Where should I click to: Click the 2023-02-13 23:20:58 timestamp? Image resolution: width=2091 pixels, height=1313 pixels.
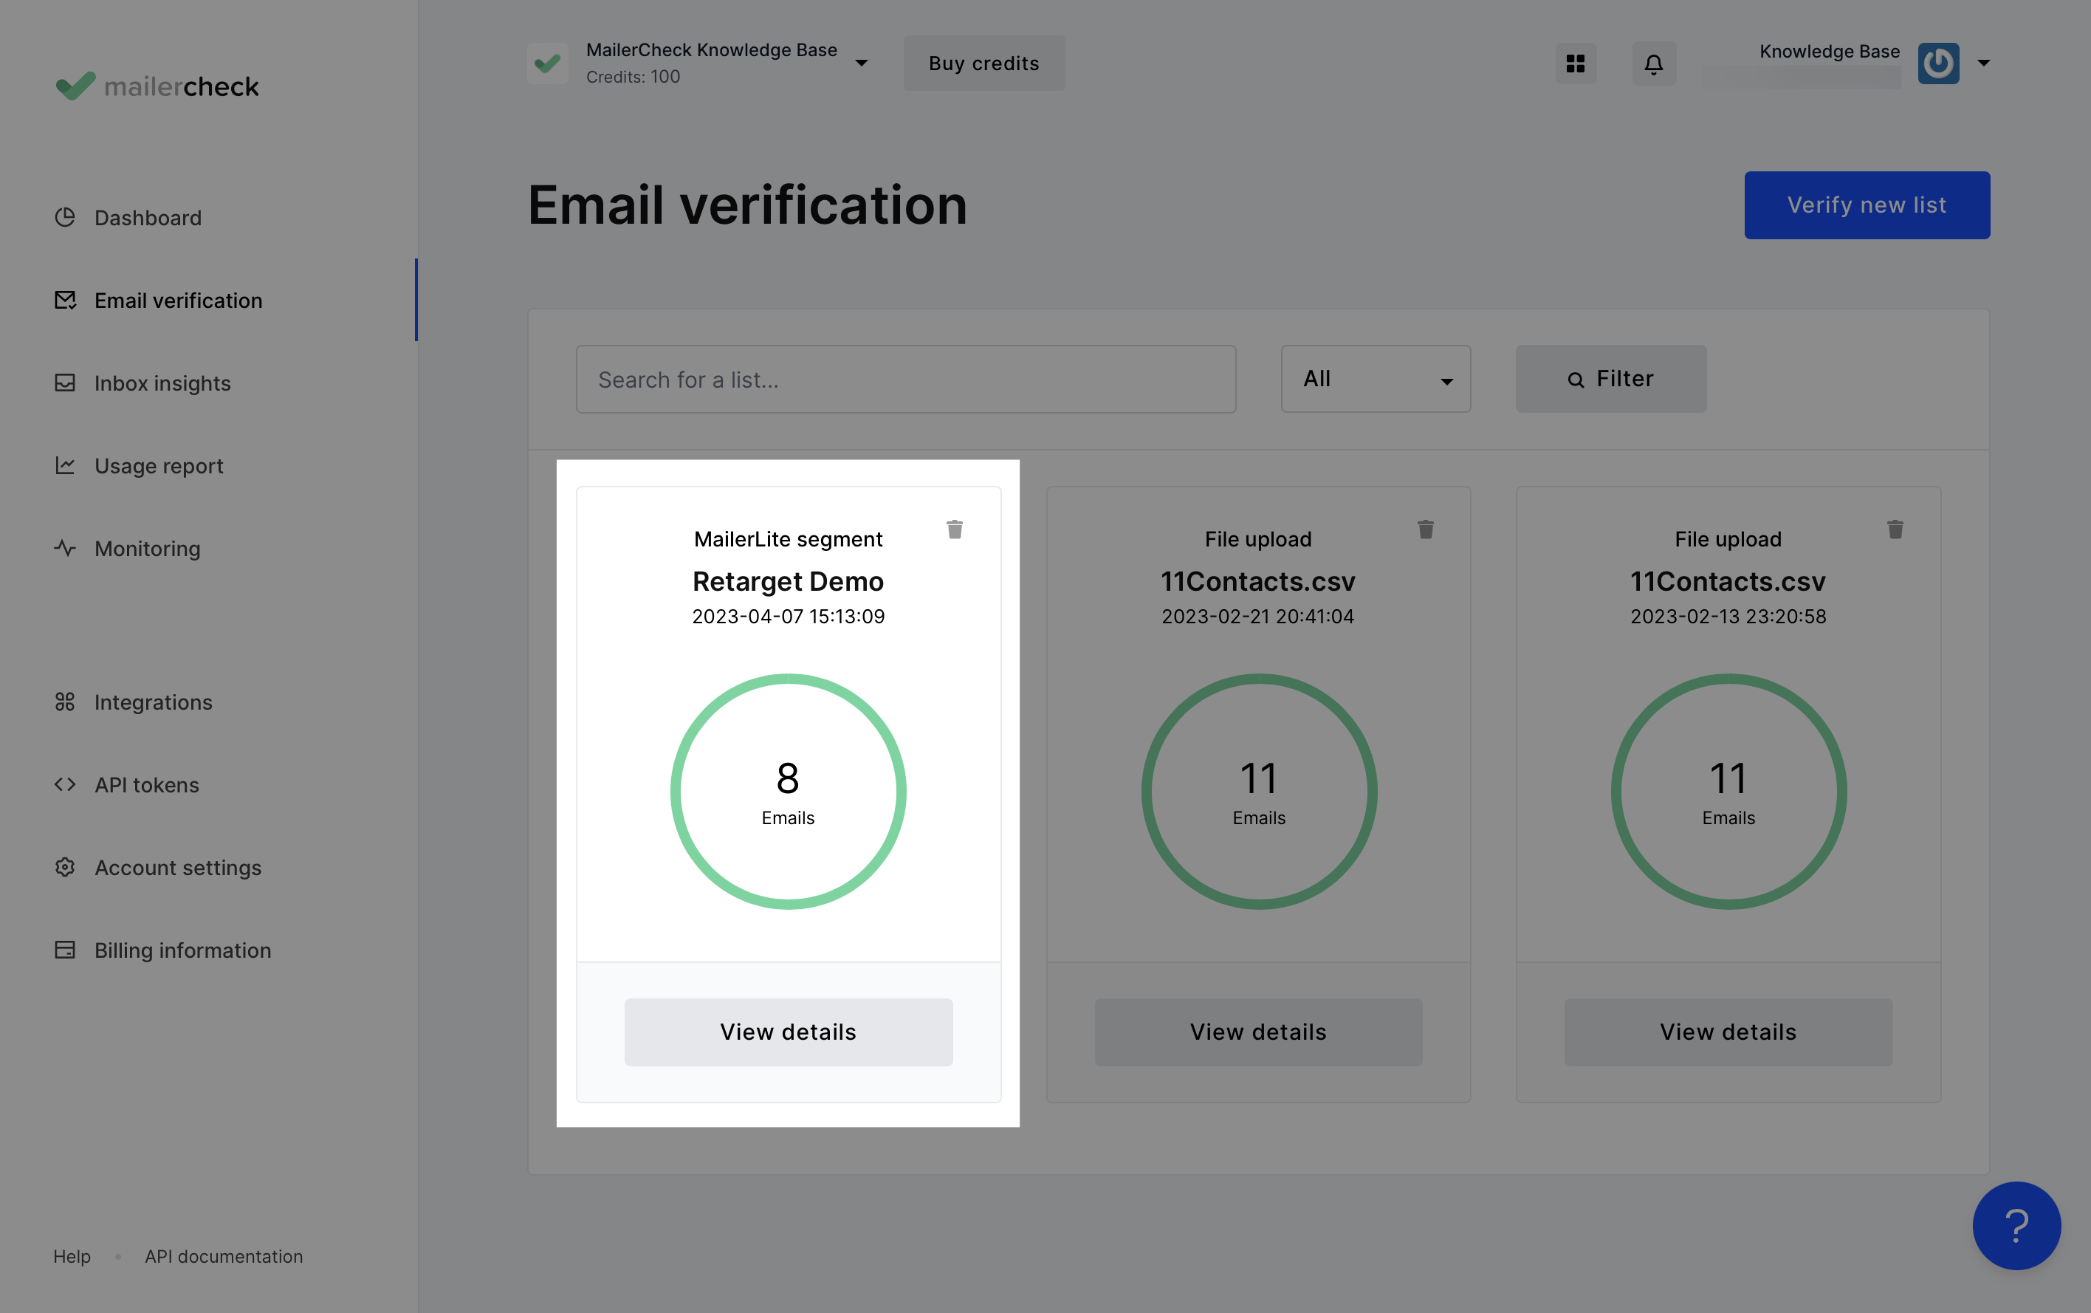(x=1728, y=617)
